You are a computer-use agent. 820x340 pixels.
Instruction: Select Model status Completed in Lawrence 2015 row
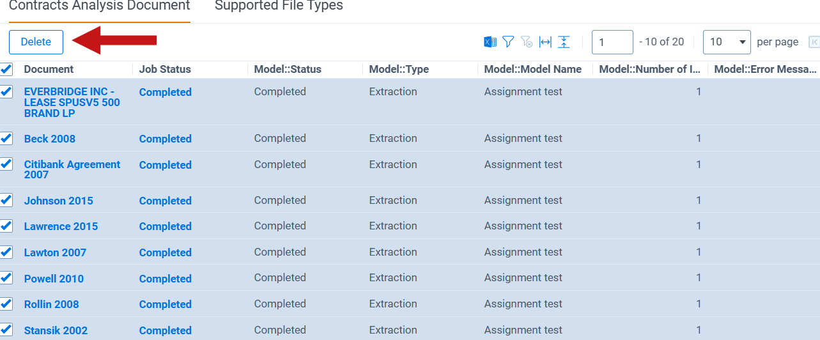point(280,226)
